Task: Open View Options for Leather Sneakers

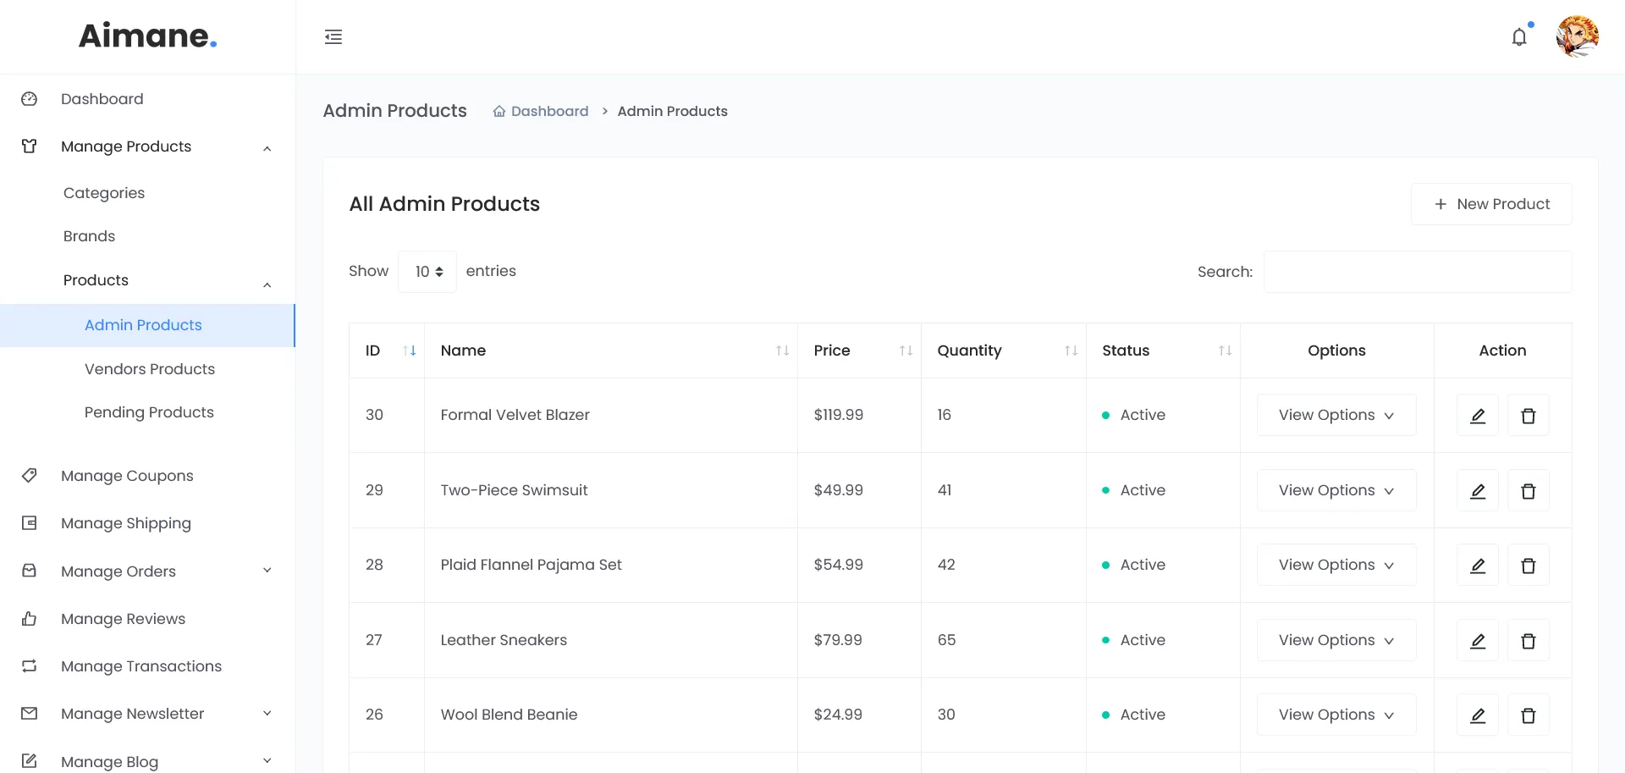Action: point(1336,640)
